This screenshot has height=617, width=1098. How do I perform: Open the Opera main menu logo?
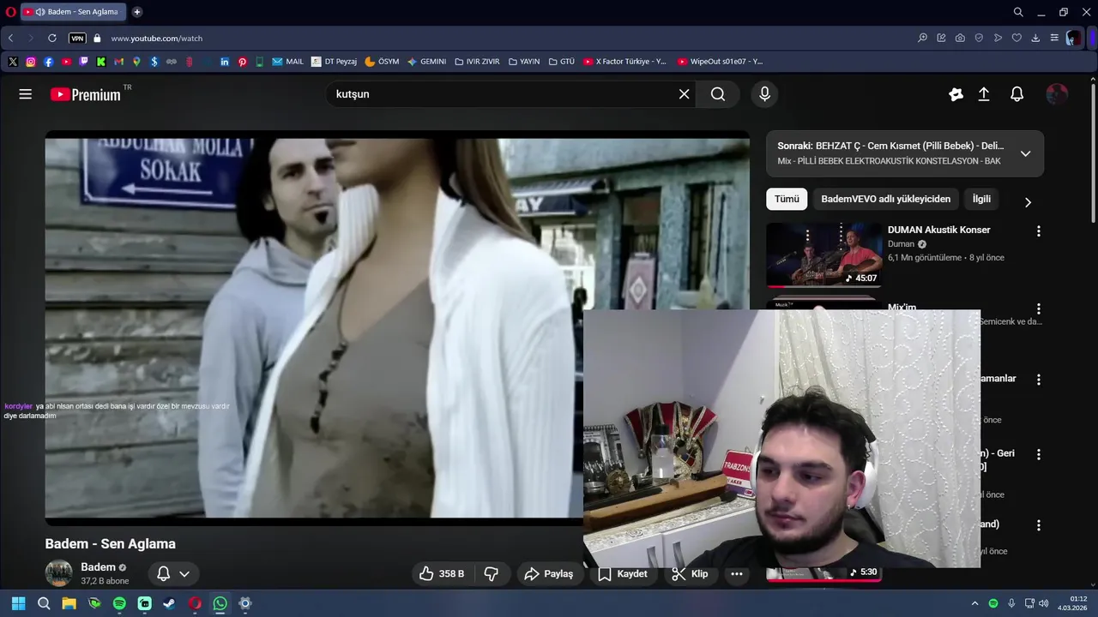9,12
